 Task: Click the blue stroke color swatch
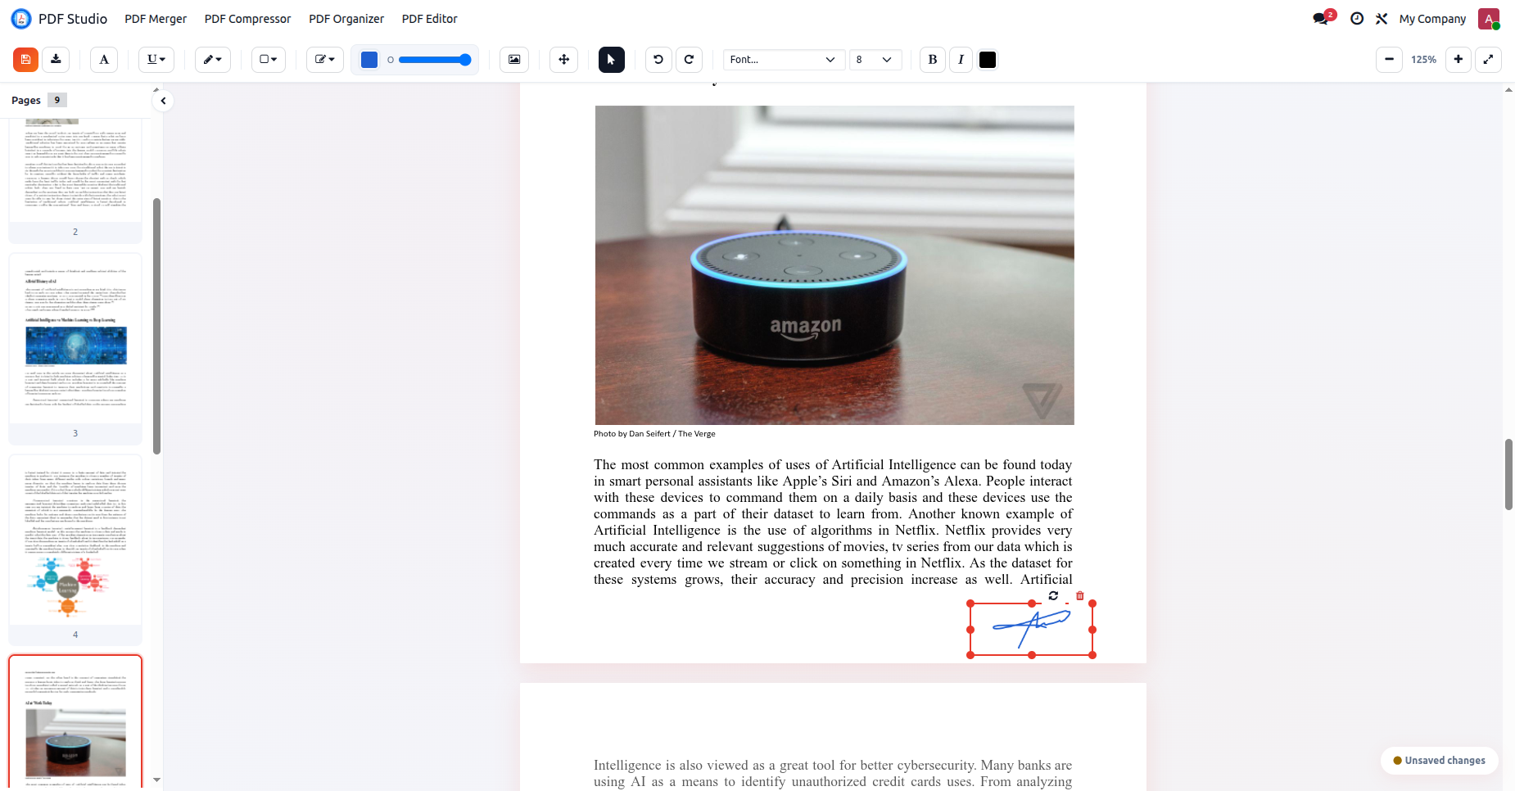point(369,60)
